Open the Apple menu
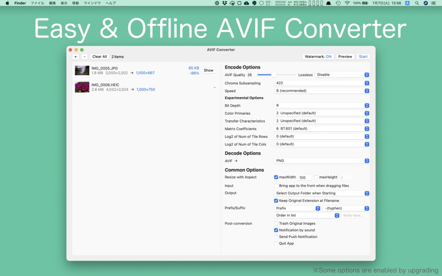The height and width of the screenshot is (276, 442). [x=7, y=3]
